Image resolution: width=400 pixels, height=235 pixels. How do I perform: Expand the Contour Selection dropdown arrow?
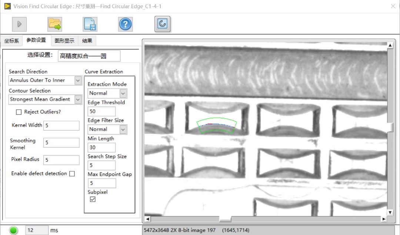pos(78,99)
